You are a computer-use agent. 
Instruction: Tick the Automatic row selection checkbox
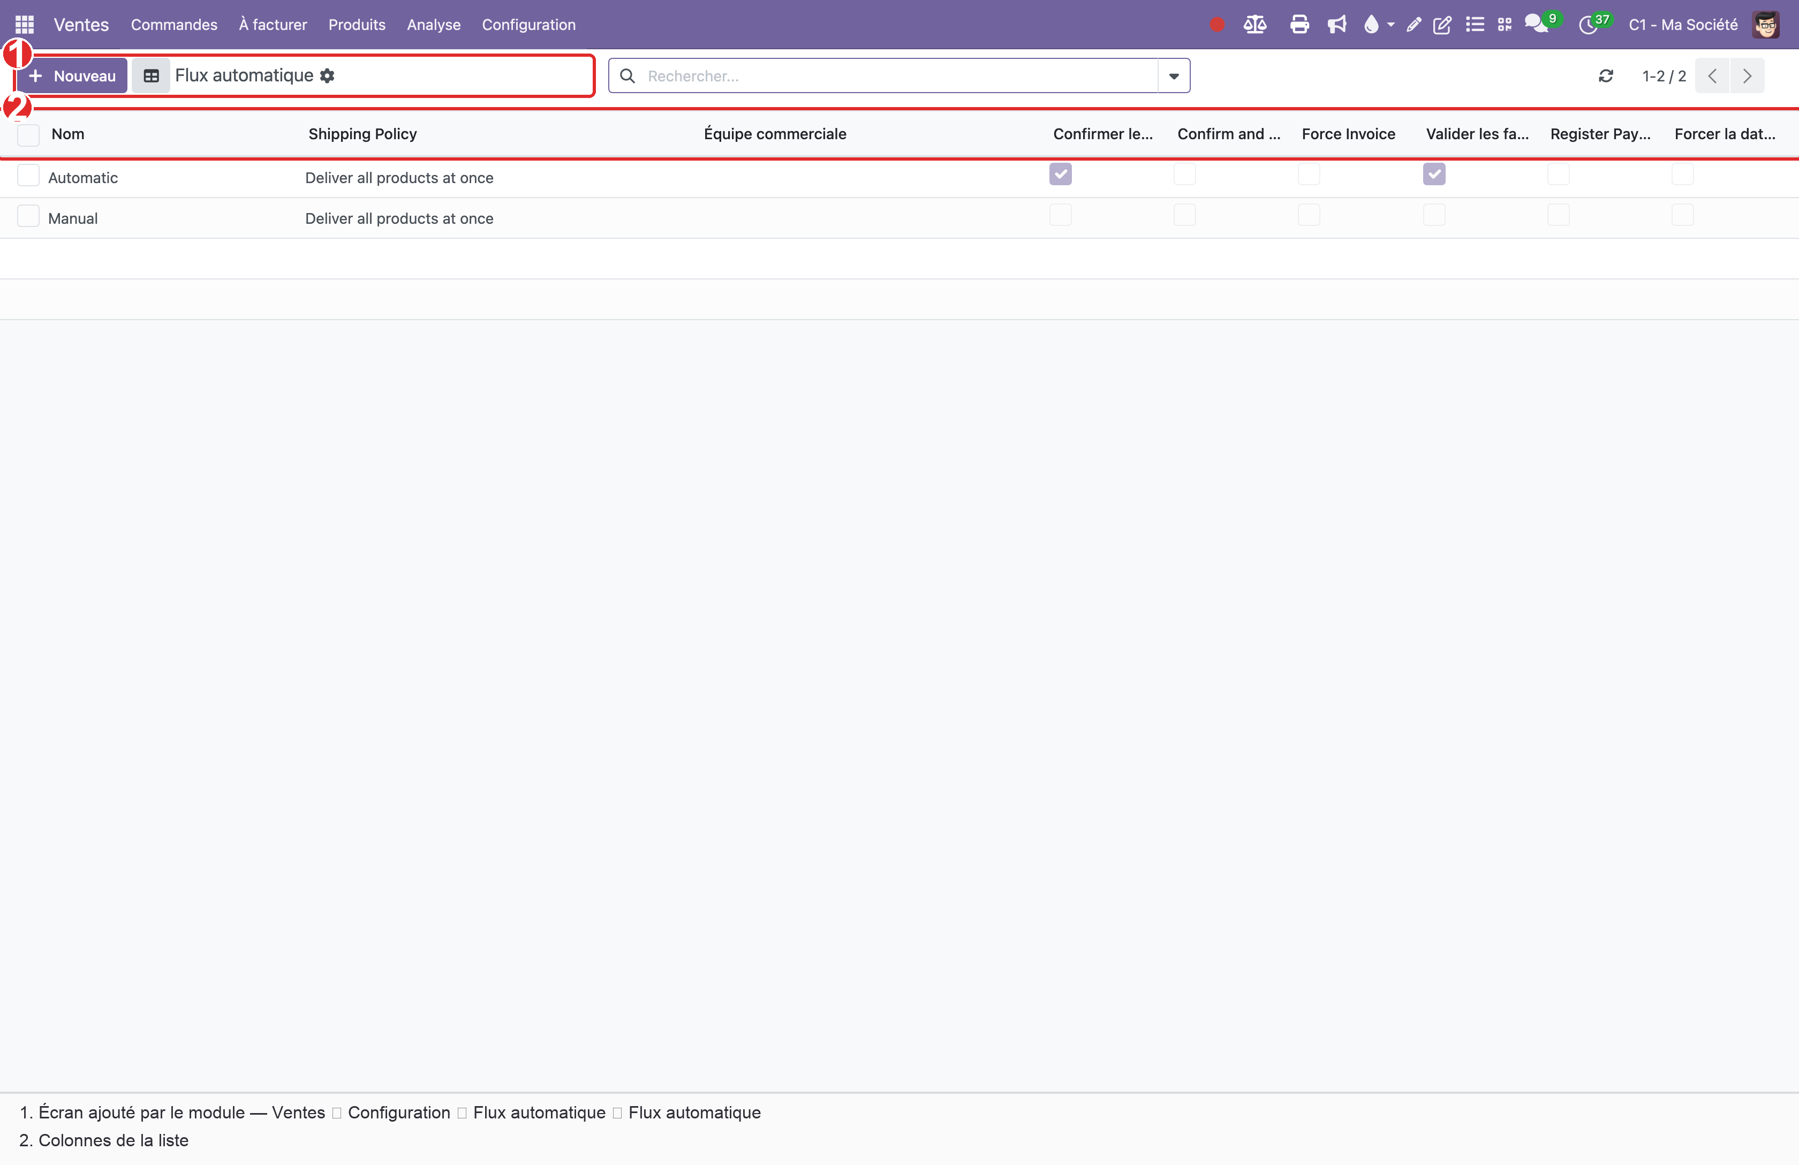[28, 176]
